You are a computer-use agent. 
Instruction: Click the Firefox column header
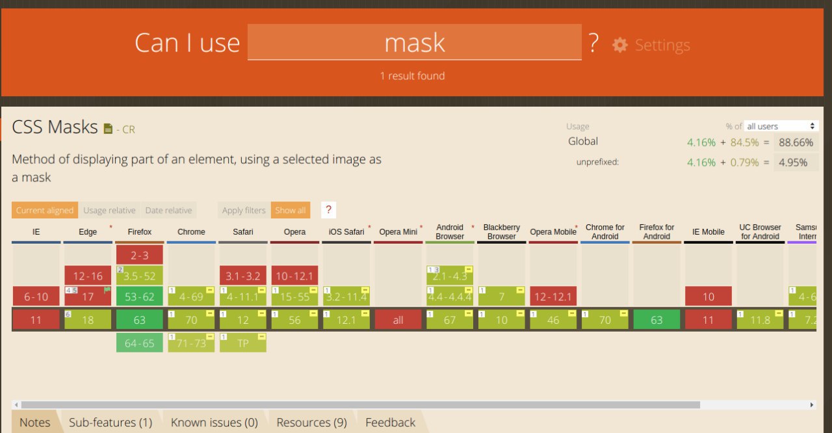[x=140, y=232]
